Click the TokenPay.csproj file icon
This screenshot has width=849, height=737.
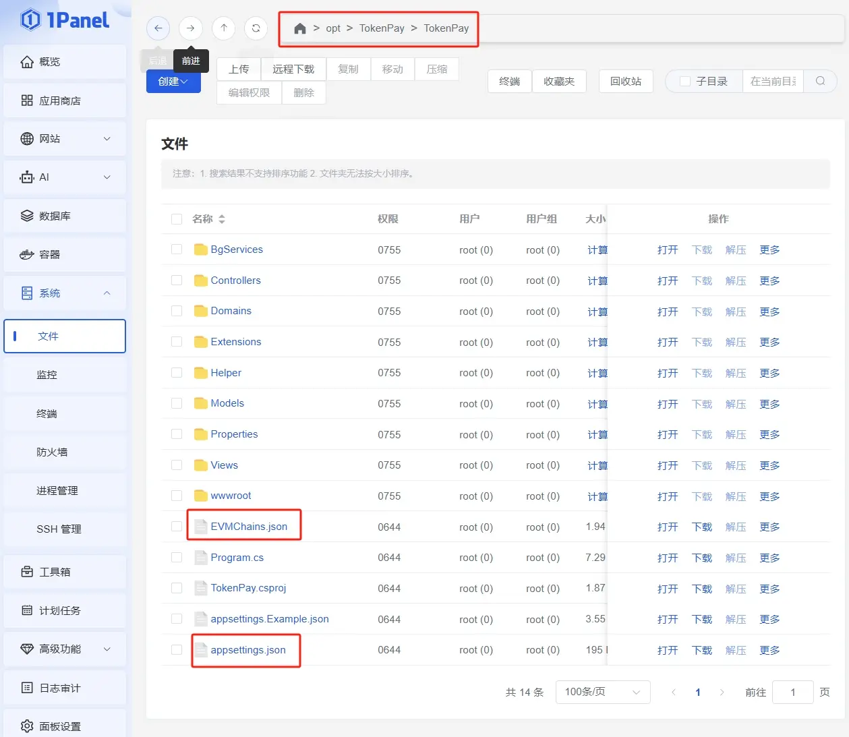coord(200,588)
